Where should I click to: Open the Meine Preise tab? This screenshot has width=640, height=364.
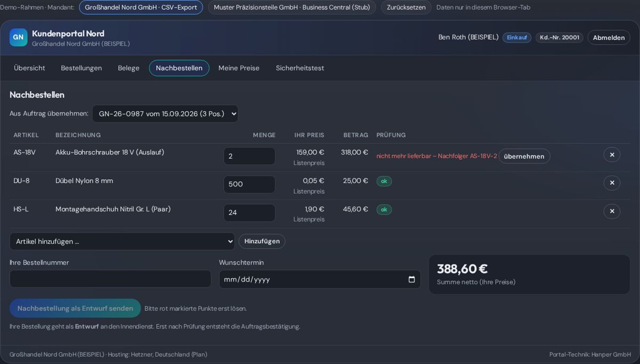coord(239,68)
